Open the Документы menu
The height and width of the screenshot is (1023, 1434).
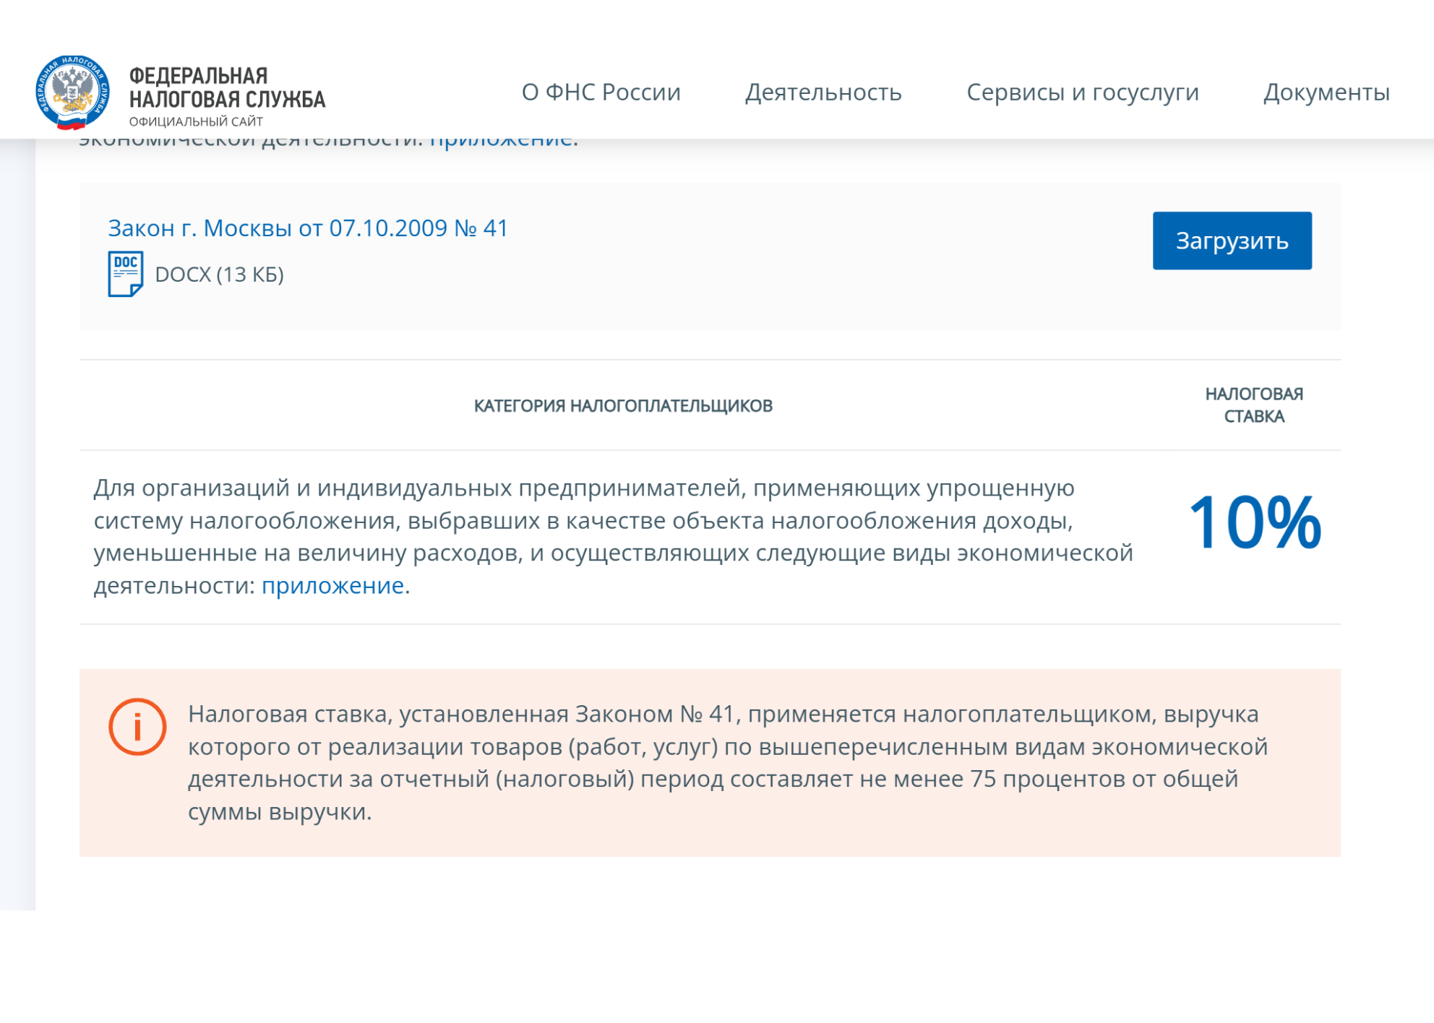[1327, 92]
